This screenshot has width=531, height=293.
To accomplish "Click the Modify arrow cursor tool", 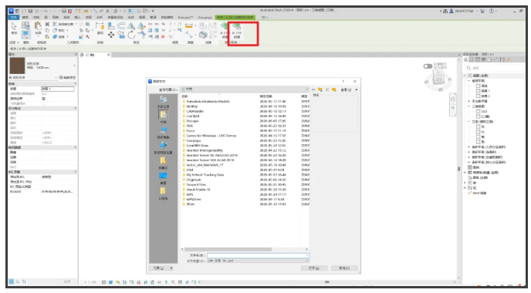I will [x=14, y=28].
